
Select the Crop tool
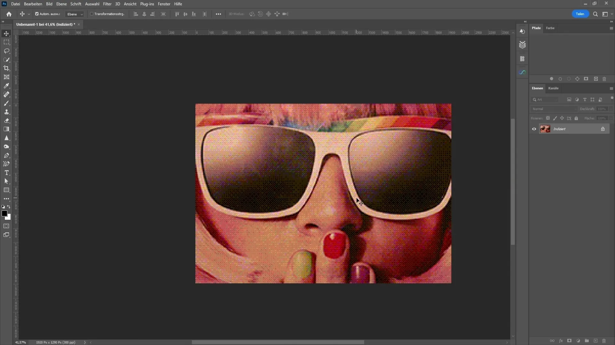coord(6,68)
